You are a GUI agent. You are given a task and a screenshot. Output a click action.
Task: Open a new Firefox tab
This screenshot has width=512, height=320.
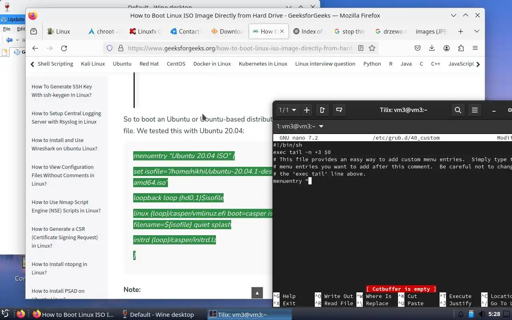point(460,31)
